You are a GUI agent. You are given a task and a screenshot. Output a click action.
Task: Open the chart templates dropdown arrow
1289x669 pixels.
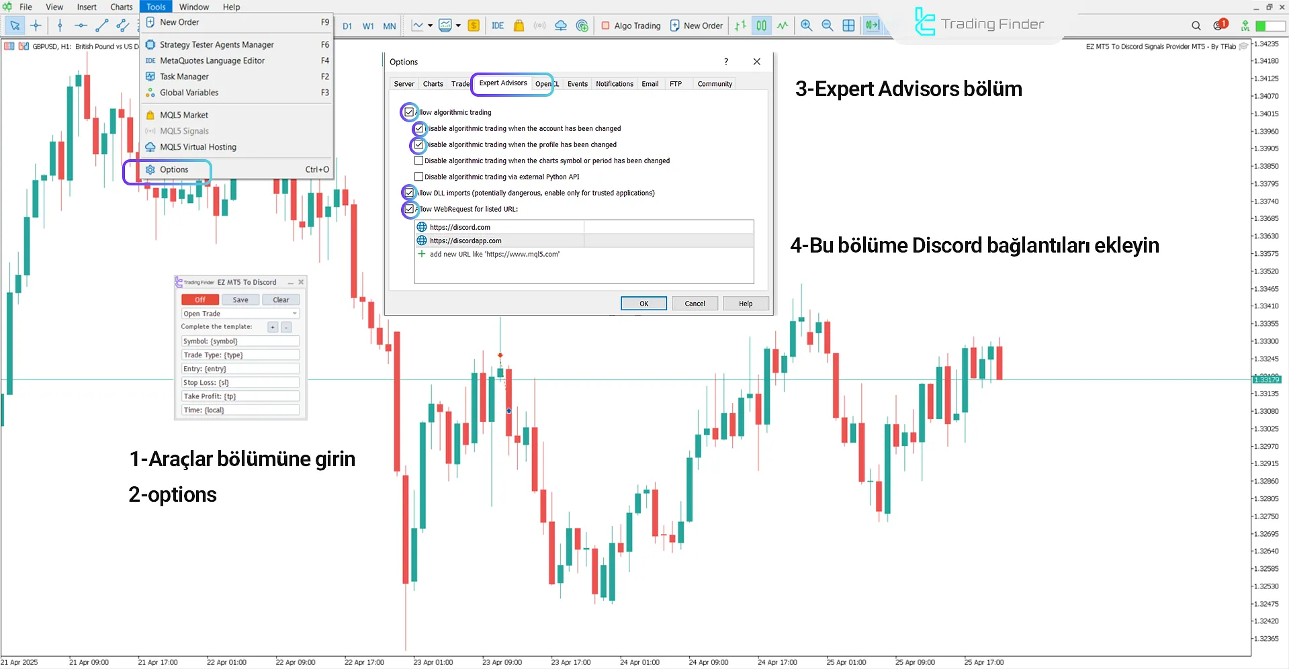pyautogui.click(x=458, y=26)
